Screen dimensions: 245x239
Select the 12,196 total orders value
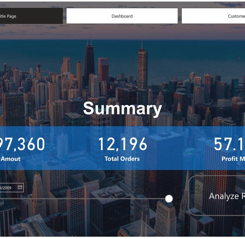pos(122,144)
